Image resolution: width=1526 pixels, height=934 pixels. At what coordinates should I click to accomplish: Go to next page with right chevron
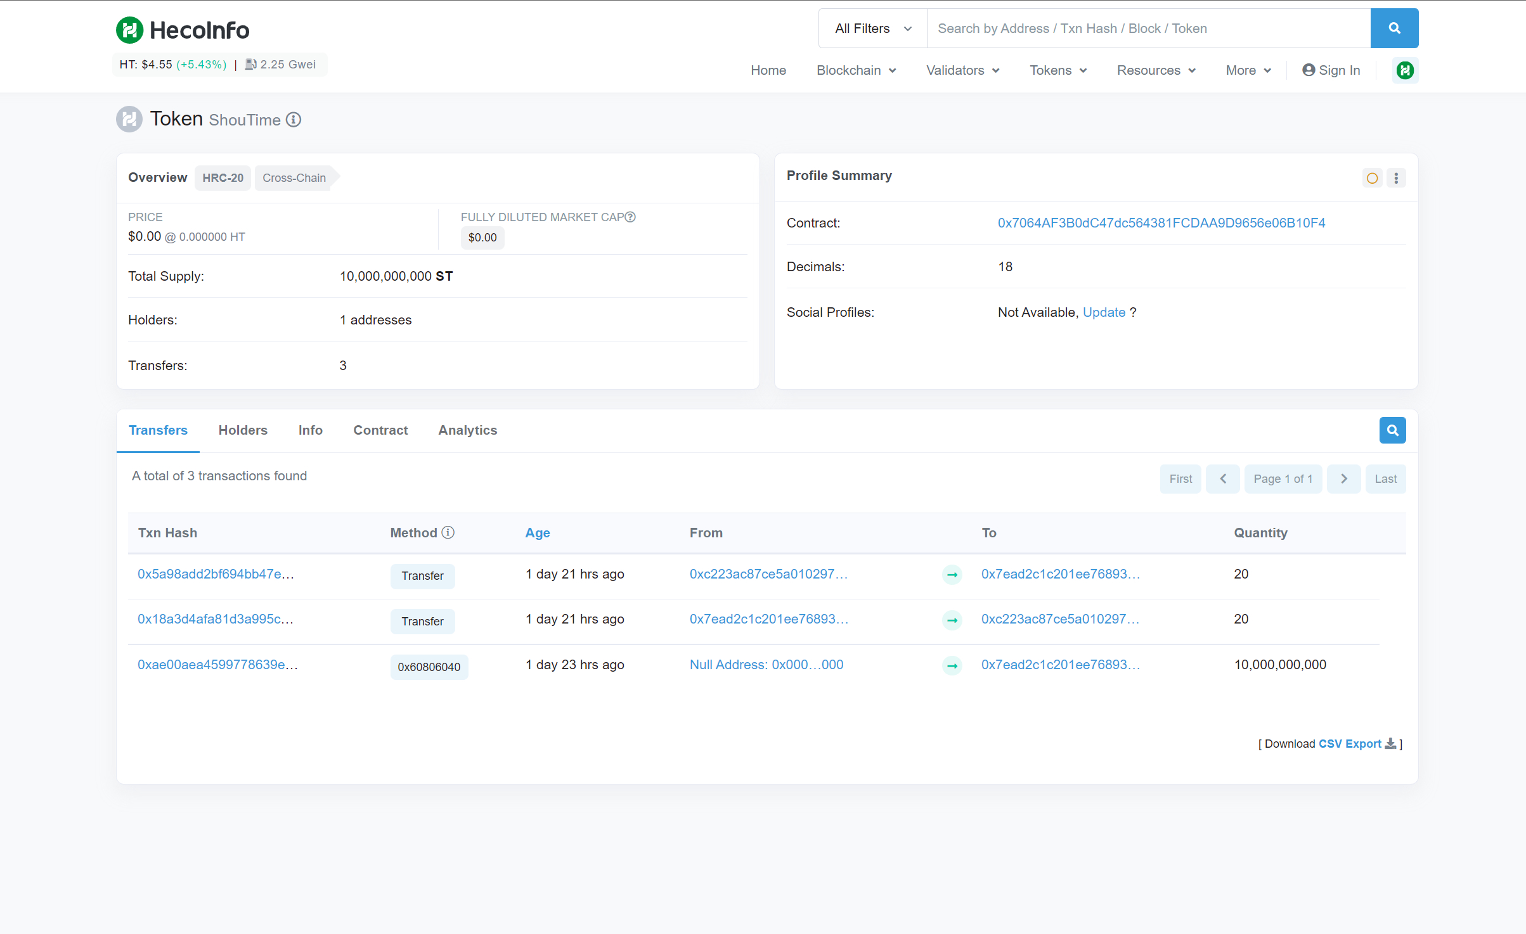coord(1344,479)
